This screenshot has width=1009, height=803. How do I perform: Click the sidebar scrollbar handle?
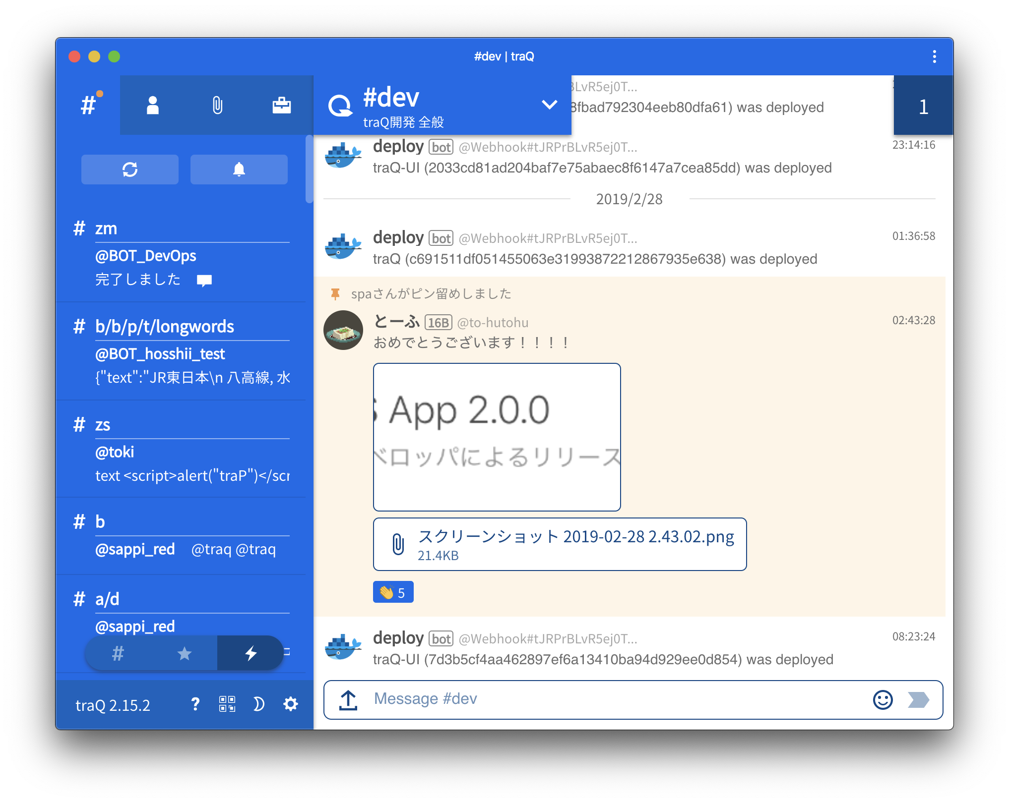pyautogui.click(x=309, y=169)
